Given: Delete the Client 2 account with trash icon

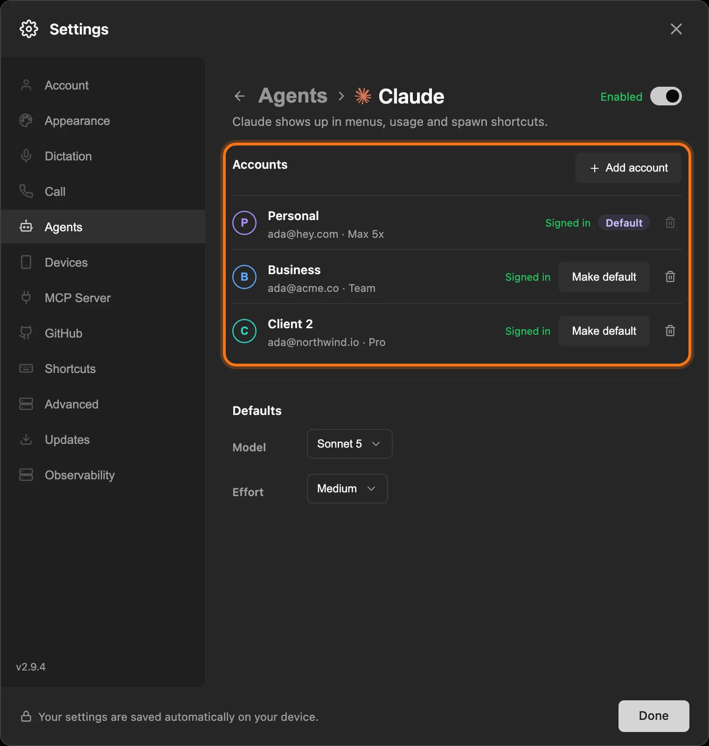Looking at the screenshot, I should pos(670,331).
